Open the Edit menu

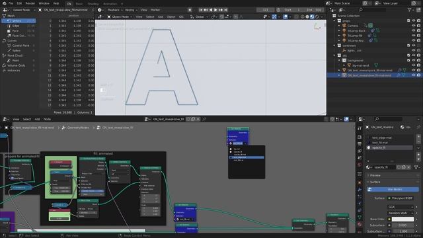pyautogui.click(x=19, y=3)
